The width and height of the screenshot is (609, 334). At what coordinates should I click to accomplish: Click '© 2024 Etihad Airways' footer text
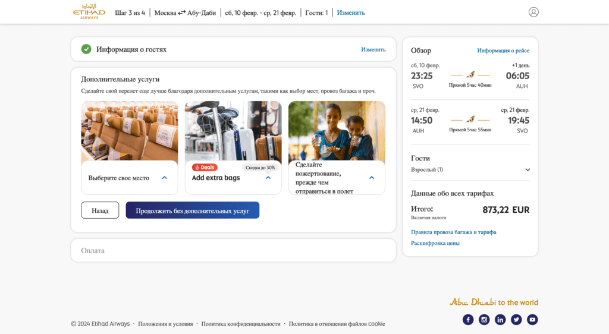tap(100, 323)
